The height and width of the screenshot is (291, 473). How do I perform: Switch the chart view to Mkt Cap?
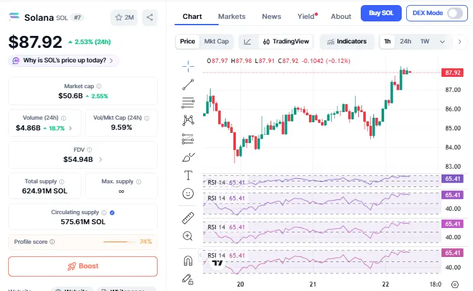point(216,42)
